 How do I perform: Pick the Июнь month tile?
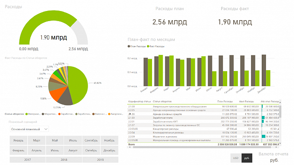tap(55, 150)
